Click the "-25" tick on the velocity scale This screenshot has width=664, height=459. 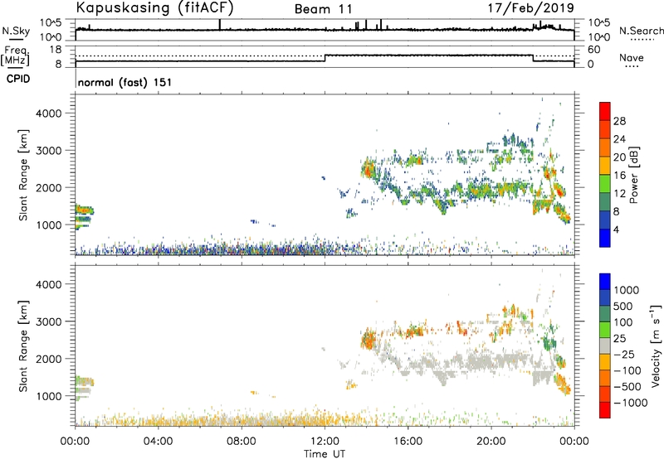(x=624, y=354)
